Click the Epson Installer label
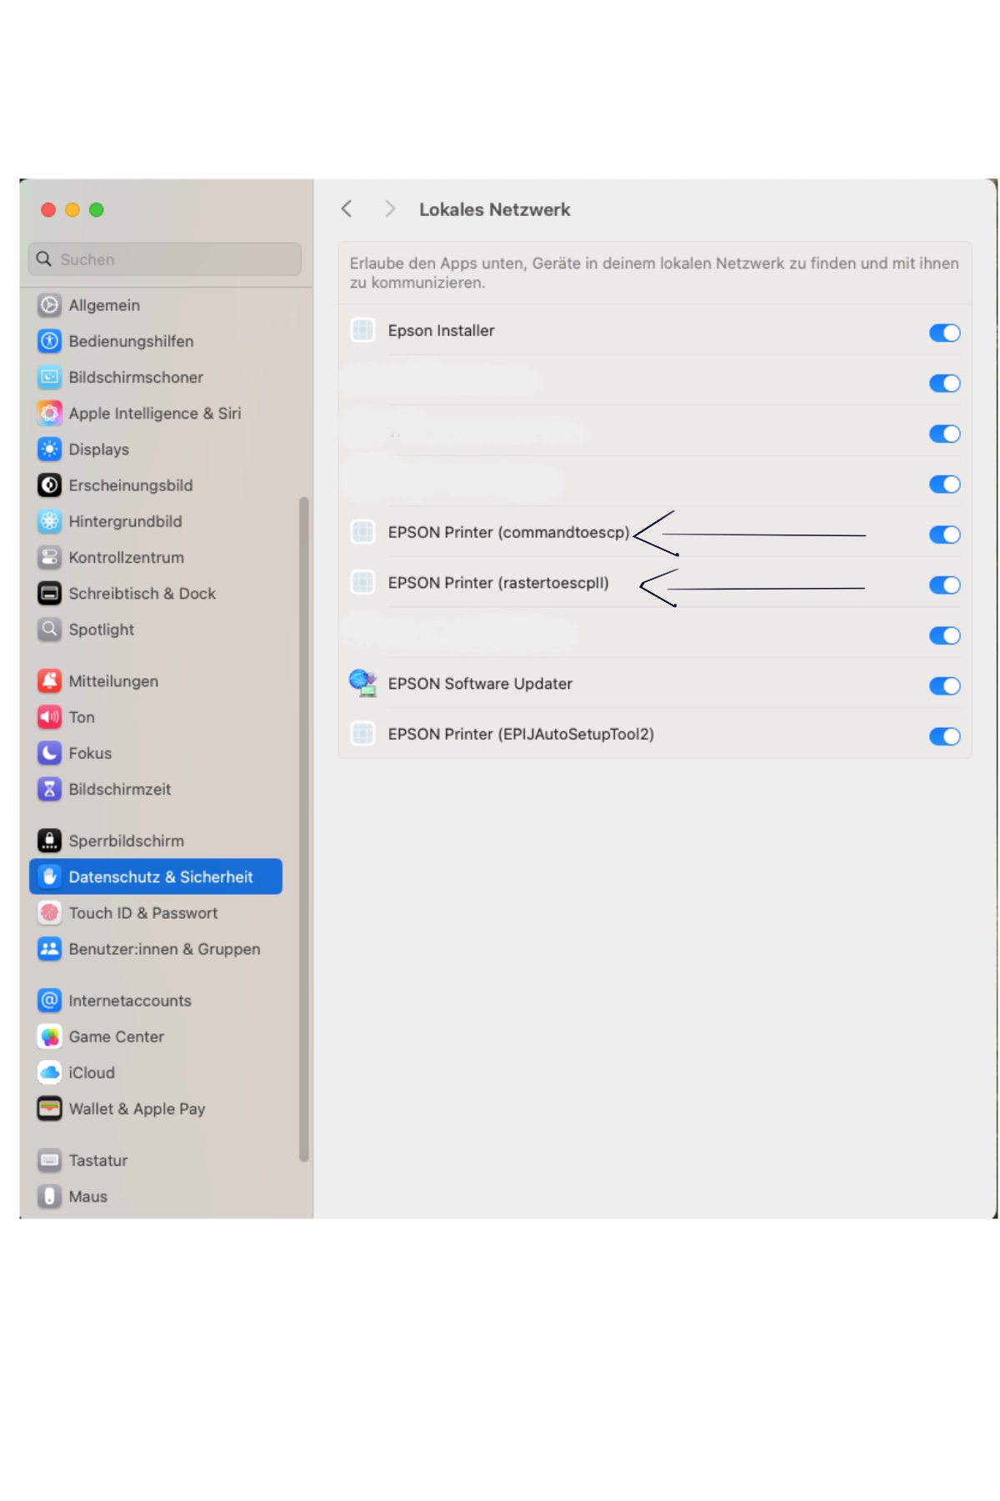 441,330
